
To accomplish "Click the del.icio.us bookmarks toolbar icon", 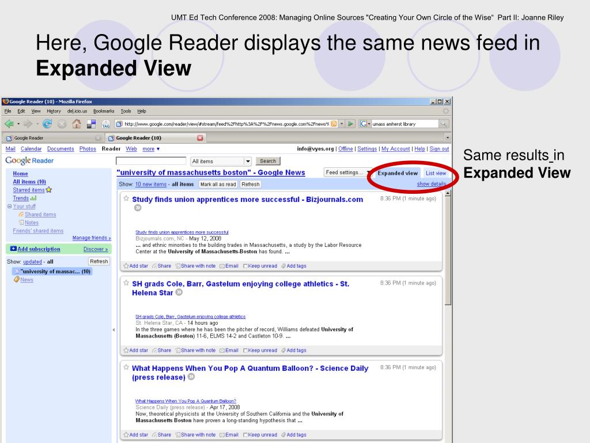I will tap(91, 123).
